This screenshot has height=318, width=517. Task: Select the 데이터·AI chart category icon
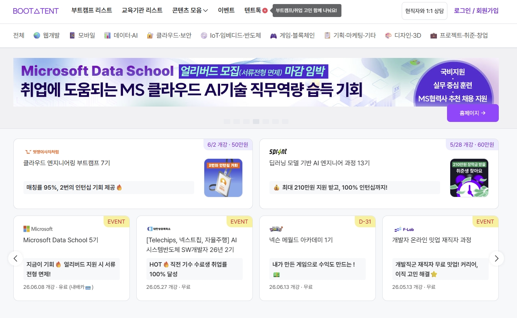[x=107, y=35]
